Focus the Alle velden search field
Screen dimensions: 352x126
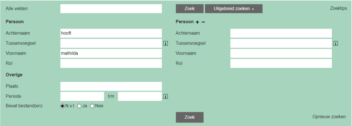click(x=111, y=9)
